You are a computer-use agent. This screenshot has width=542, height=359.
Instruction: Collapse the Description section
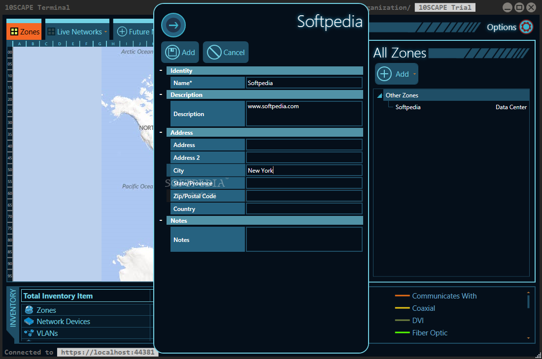click(x=161, y=94)
